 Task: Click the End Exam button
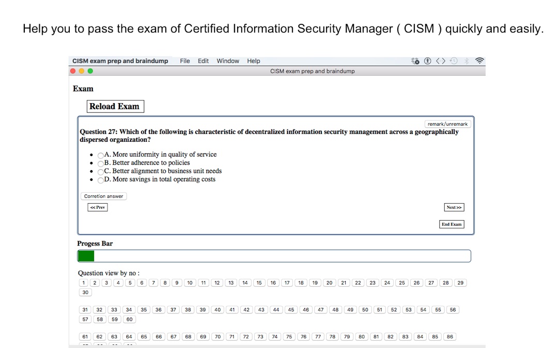(452, 224)
